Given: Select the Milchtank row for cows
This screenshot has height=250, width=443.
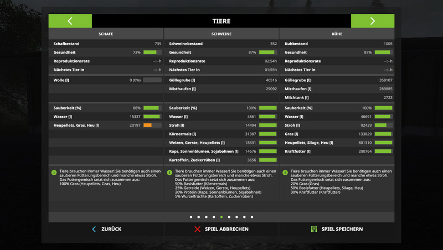Looking at the screenshot, I should click(x=337, y=97).
